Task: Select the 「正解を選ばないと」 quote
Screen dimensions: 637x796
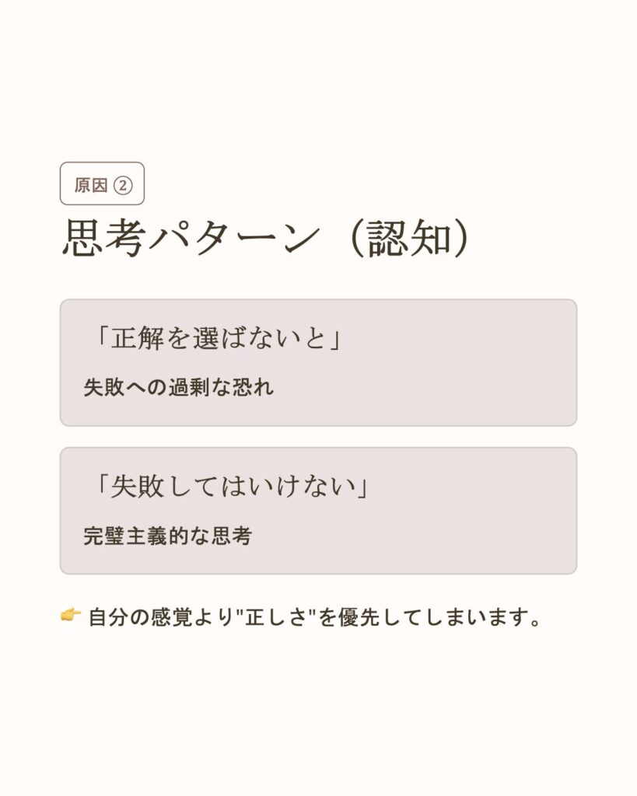Action: click(x=218, y=339)
